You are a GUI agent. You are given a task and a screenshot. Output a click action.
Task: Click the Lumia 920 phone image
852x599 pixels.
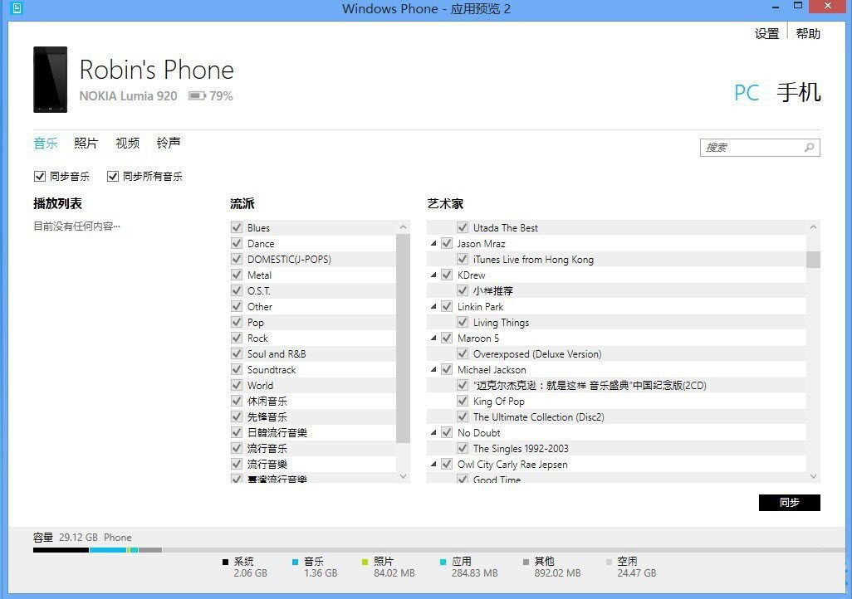click(x=50, y=80)
